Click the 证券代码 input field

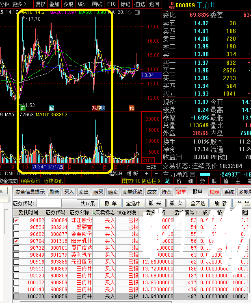(49, 203)
